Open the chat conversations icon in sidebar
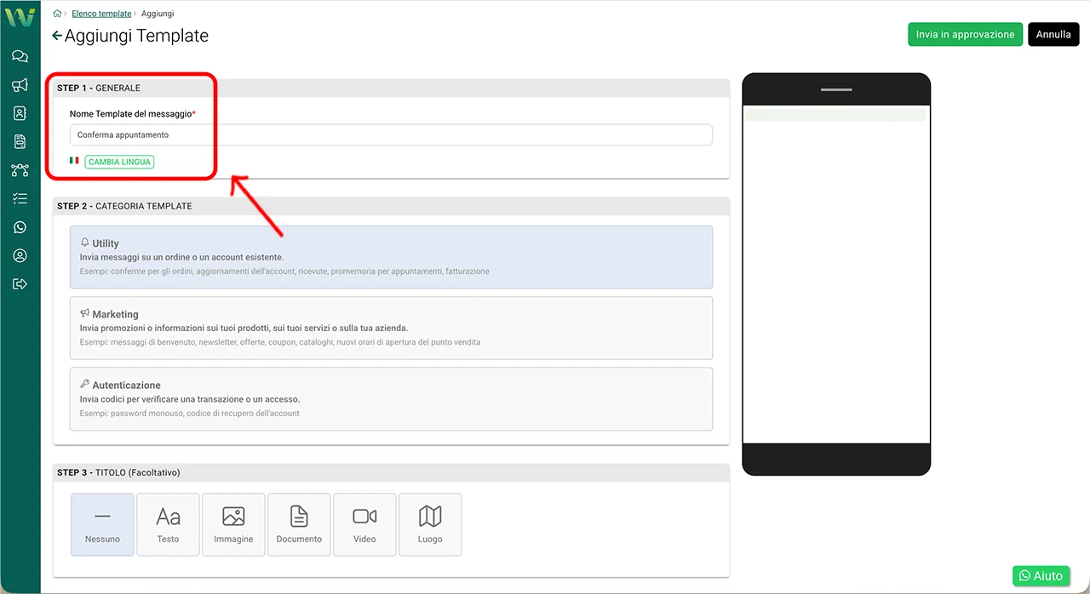The image size is (1090, 594). [20, 56]
